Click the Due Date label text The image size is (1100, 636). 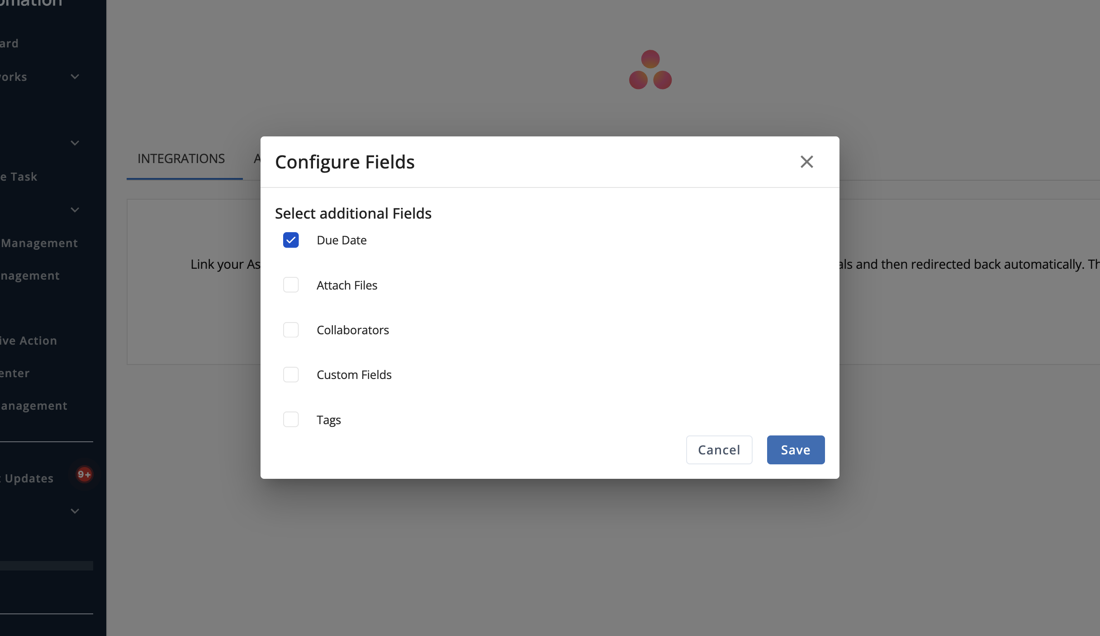(x=341, y=240)
